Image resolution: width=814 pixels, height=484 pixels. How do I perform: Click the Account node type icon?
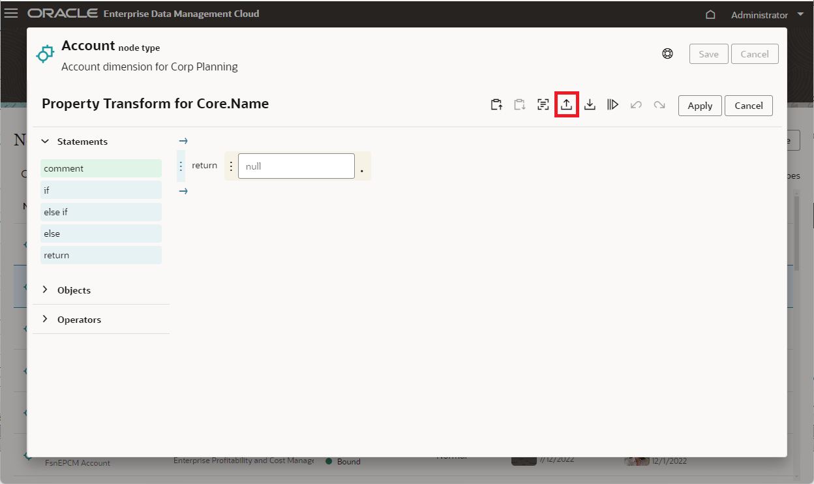(x=44, y=54)
